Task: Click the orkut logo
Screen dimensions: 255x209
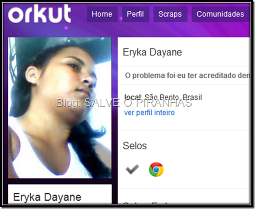Action: (39, 13)
